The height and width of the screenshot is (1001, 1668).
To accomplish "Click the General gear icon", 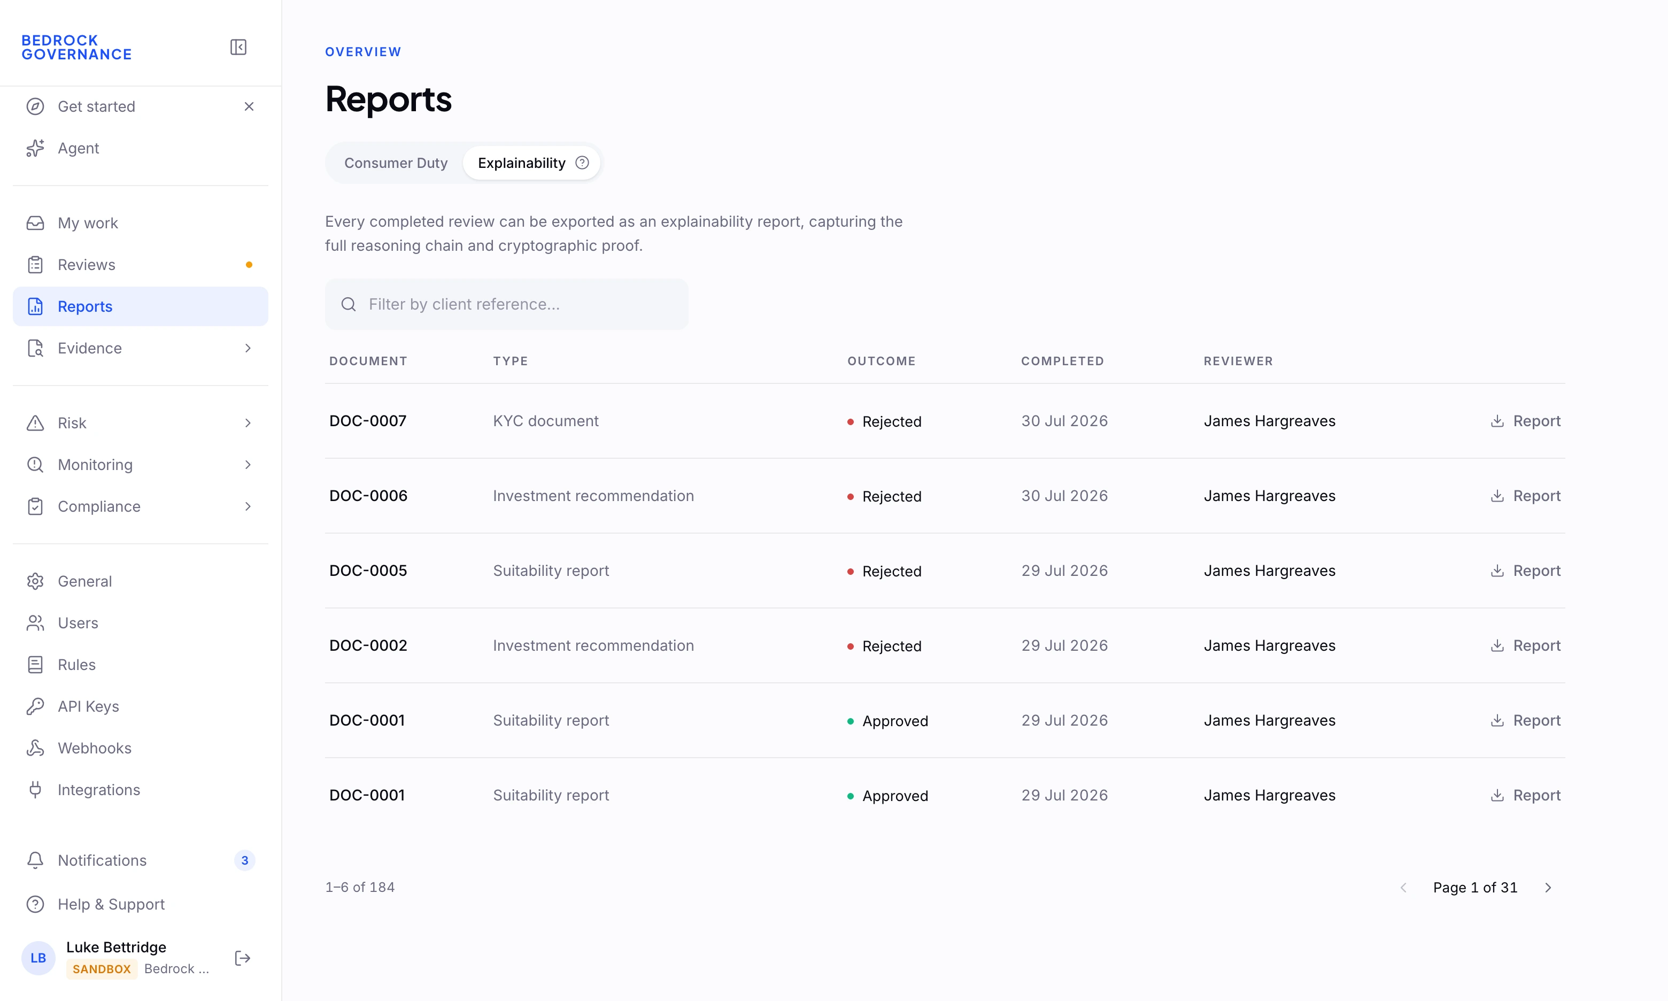I will tap(35, 582).
